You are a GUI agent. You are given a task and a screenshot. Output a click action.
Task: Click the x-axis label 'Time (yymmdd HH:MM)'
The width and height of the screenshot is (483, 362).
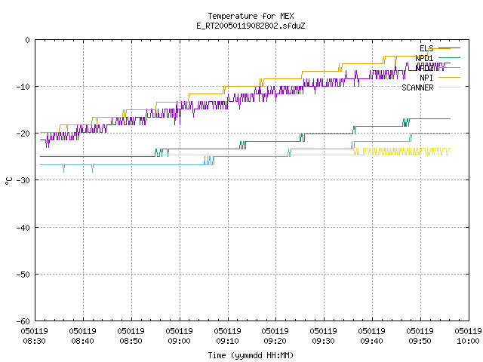(251, 355)
